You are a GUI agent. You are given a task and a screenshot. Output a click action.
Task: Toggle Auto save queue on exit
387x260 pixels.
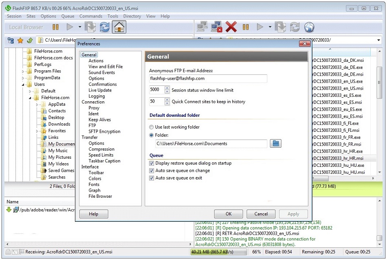tap(152, 178)
